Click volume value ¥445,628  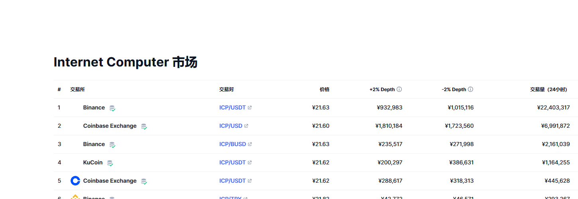557,181
